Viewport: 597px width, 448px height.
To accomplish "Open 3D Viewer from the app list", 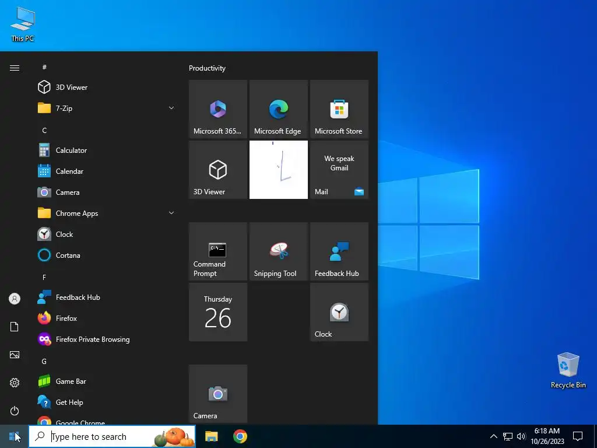I will (107, 87).
